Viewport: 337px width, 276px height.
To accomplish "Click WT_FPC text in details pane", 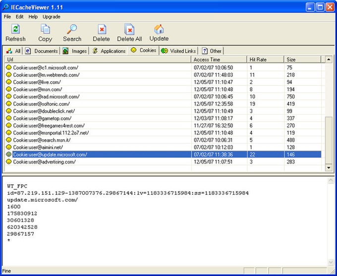I will point(17,186).
